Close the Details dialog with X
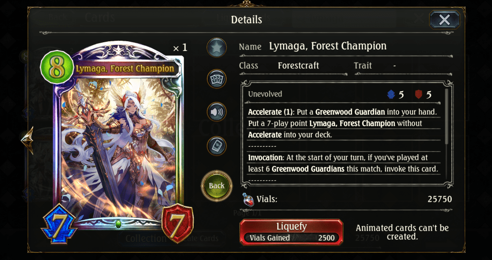Screen dimensions: 492x260 pyautogui.click(x=444, y=20)
